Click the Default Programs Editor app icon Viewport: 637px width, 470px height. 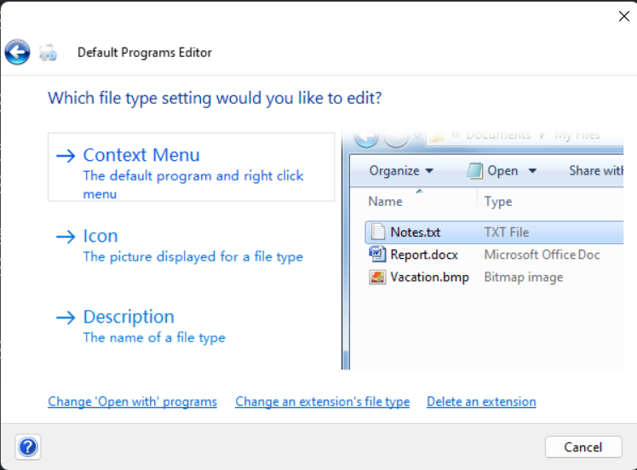[x=49, y=53]
